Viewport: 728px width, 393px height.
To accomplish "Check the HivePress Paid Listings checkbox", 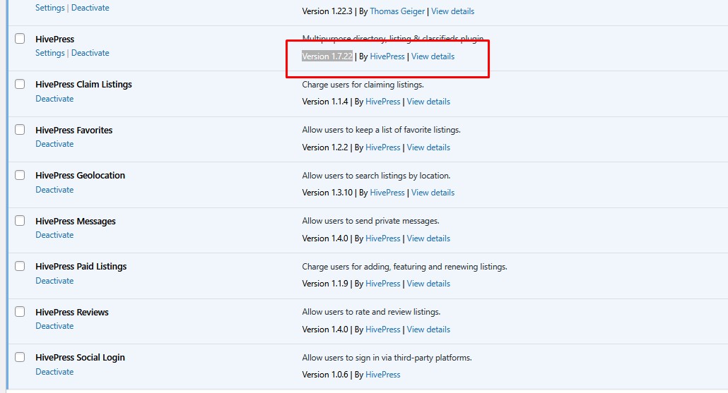I will pyautogui.click(x=20, y=267).
